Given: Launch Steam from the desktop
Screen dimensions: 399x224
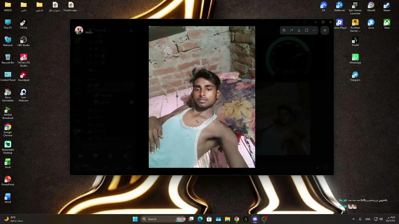Looking at the screenshot, I should pos(387,7).
